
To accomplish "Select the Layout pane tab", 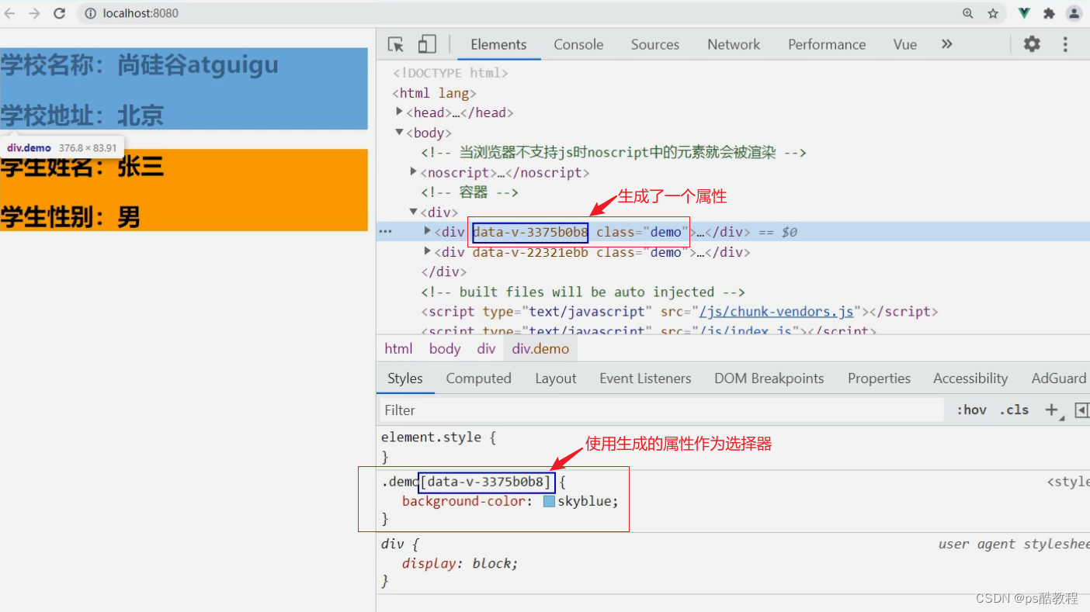I will [556, 379].
